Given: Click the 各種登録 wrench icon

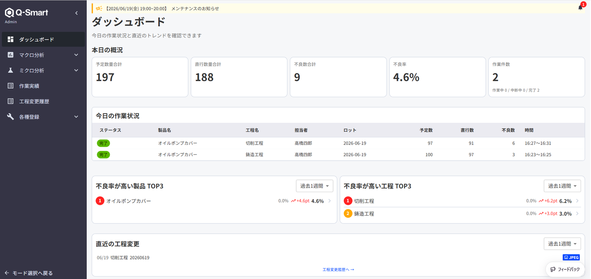Looking at the screenshot, I should (x=11, y=117).
